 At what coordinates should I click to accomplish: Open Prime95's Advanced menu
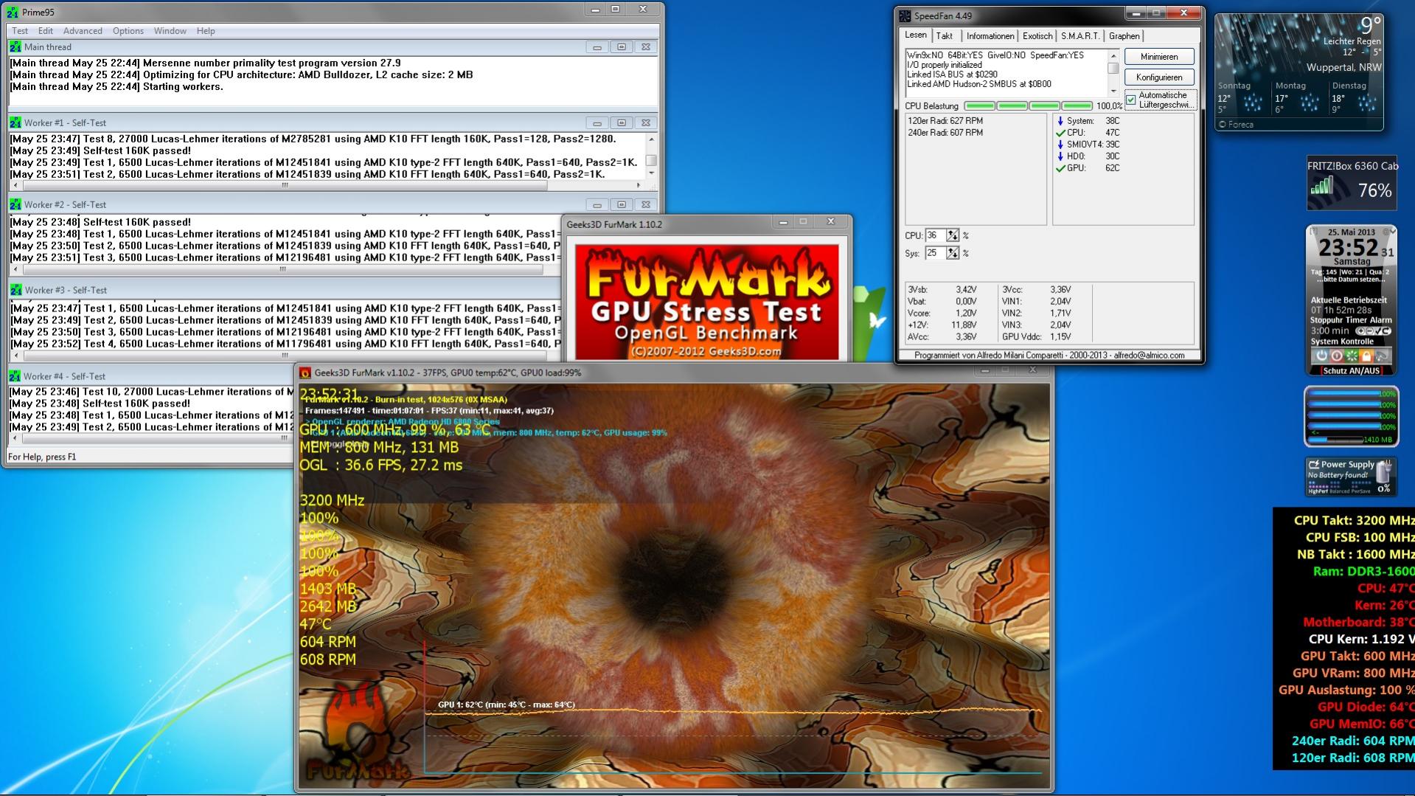click(x=83, y=31)
